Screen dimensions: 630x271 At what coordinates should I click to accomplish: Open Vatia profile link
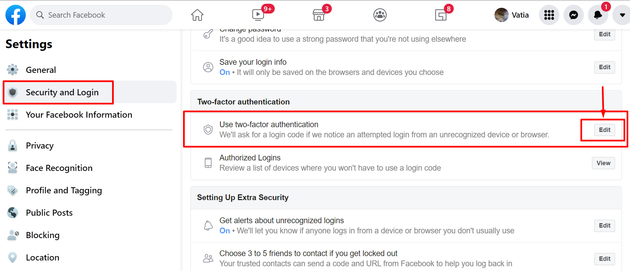tap(512, 15)
